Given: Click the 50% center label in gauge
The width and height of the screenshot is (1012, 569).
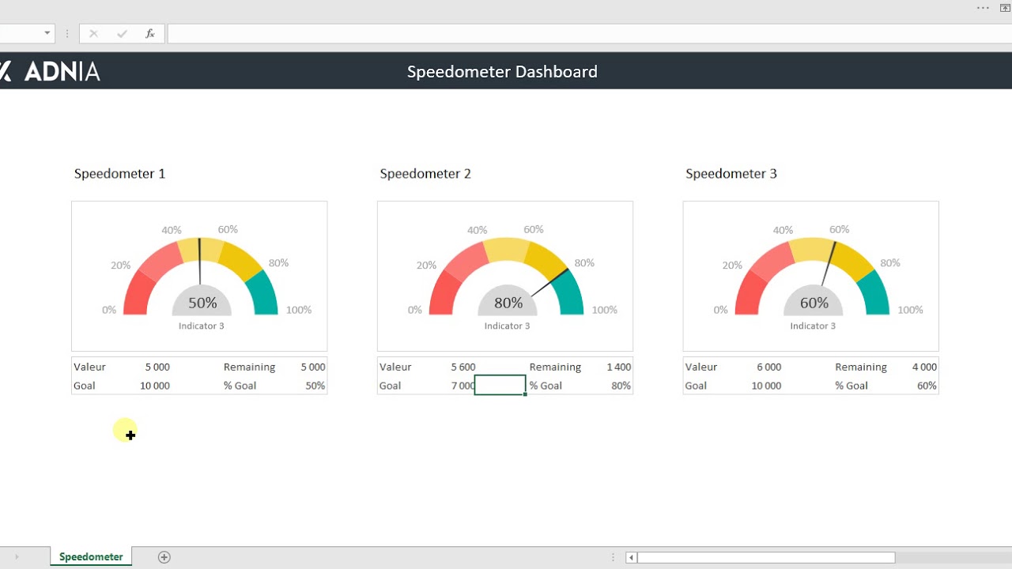Looking at the screenshot, I should click(202, 303).
